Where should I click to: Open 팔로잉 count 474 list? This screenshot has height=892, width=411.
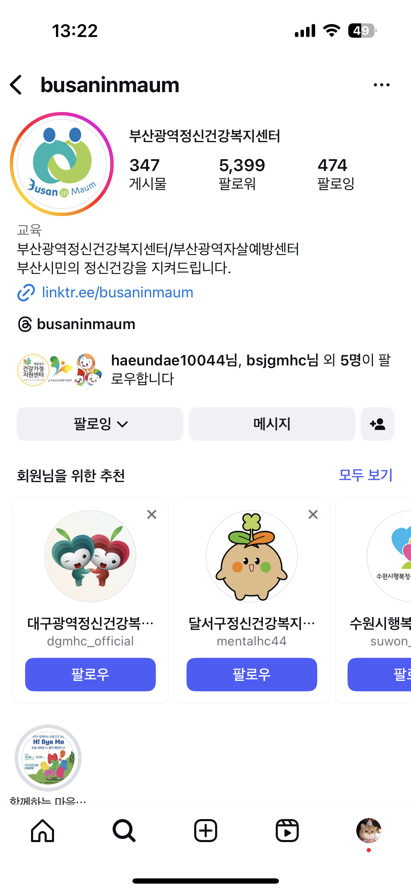click(x=336, y=174)
